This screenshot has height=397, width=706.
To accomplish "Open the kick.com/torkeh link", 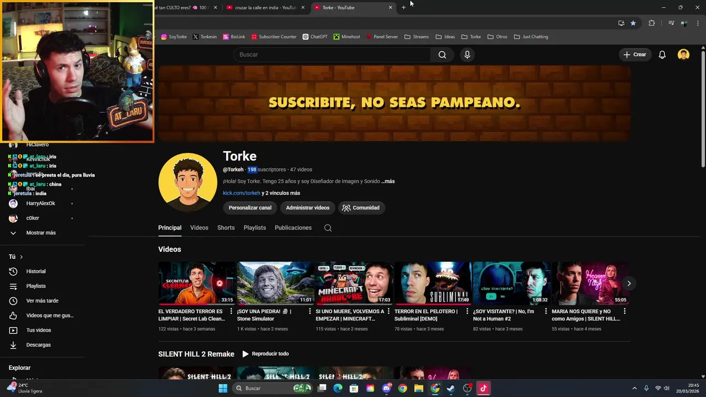I will click(x=242, y=193).
